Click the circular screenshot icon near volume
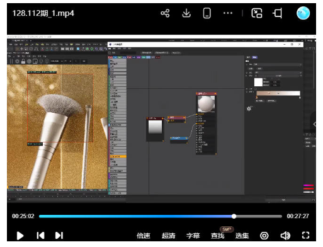The width and height of the screenshot is (323, 247). [x=264, y=236]
